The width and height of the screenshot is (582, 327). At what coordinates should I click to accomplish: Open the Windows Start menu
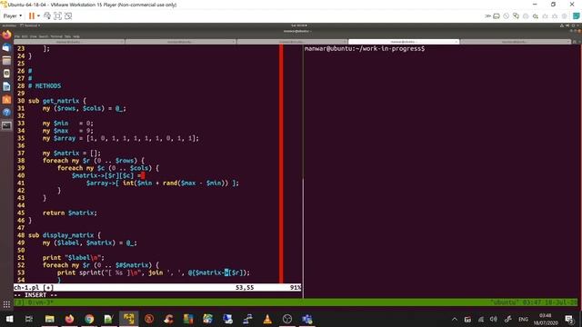point(9,319)
